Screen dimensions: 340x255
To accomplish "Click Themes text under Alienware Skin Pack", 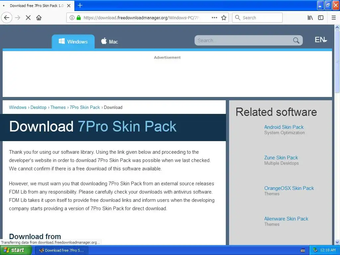I will click(x=272, y=224).
